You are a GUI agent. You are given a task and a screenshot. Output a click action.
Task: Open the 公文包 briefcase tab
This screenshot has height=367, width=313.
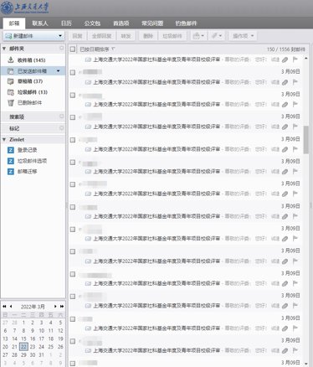[x=92, y=23]
